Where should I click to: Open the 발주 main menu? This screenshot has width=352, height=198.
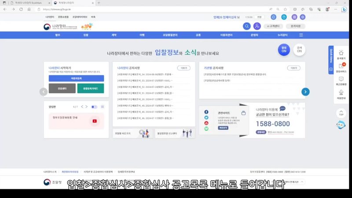(x=58, y=35)
